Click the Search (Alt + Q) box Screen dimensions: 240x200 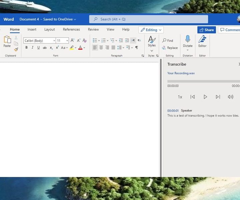(x=148, y=19)
